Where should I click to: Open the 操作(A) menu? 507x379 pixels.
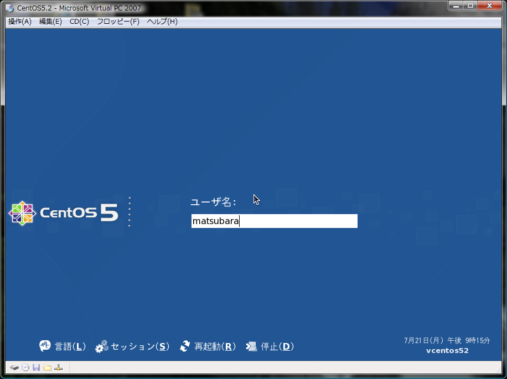tap(20, 22)
